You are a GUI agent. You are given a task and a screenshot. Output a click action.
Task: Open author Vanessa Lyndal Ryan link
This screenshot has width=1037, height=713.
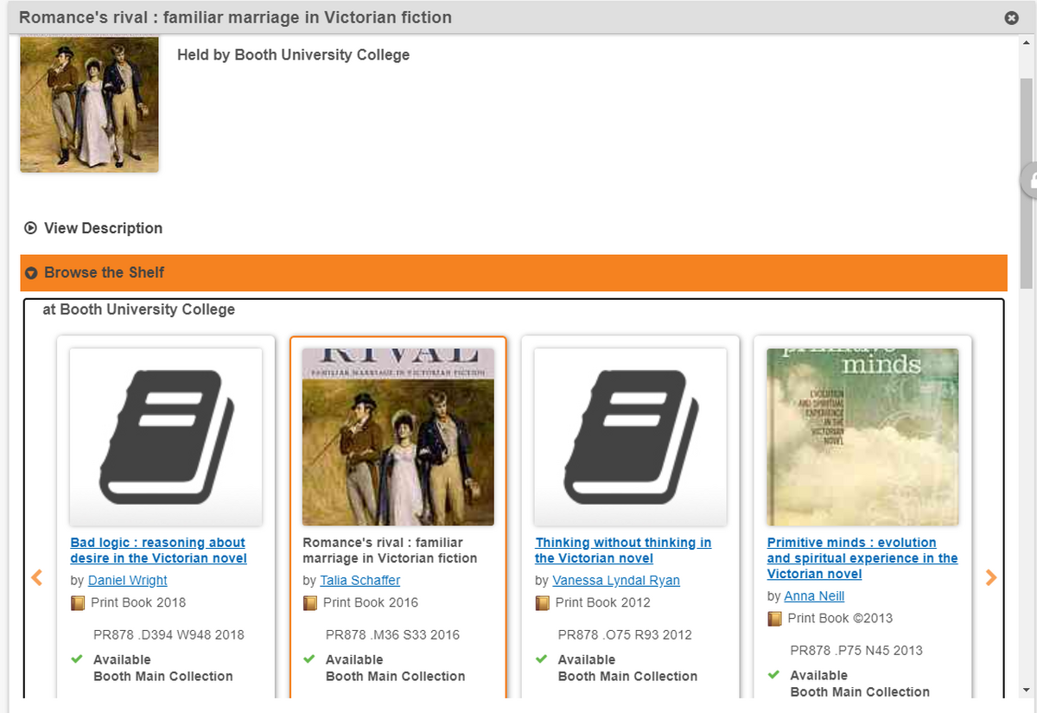tap(616, 581)
